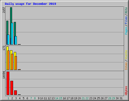Click the 'Sites' legend label
Viewport: 129px width, 101px height.
click(x=126, y=66)
